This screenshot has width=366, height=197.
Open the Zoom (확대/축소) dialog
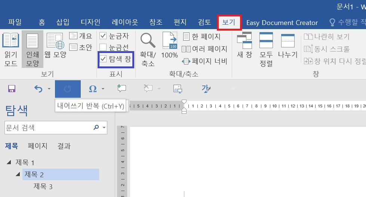148,49
